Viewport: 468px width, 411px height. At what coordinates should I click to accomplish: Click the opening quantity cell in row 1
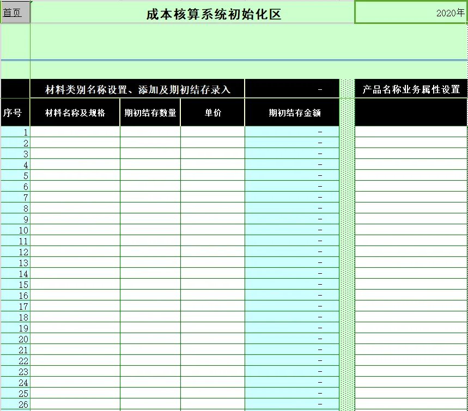150,132
